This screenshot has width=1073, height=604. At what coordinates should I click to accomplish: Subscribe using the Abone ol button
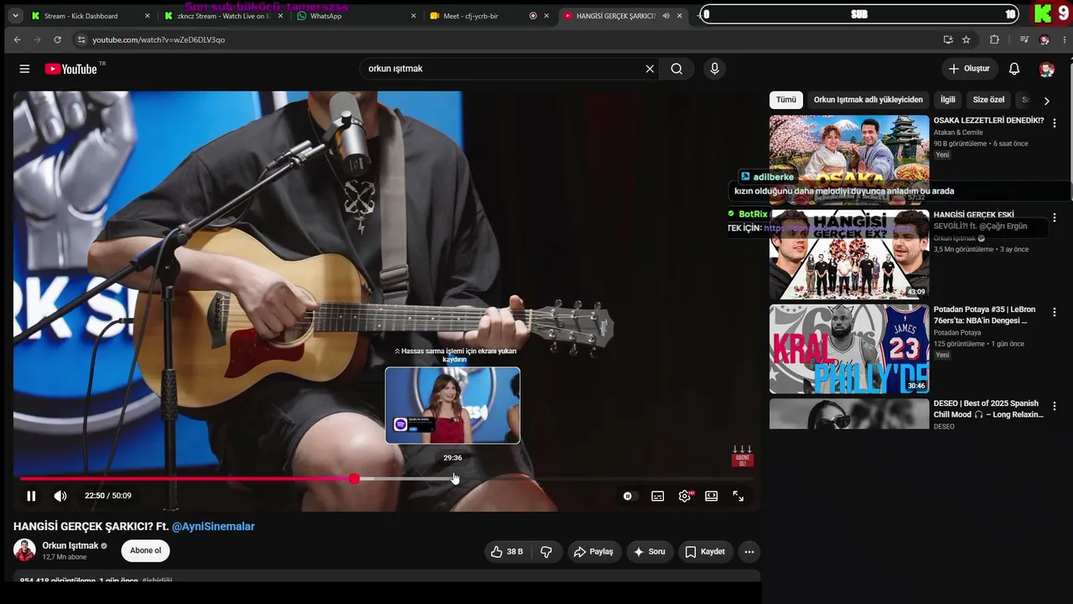(146, 550)
